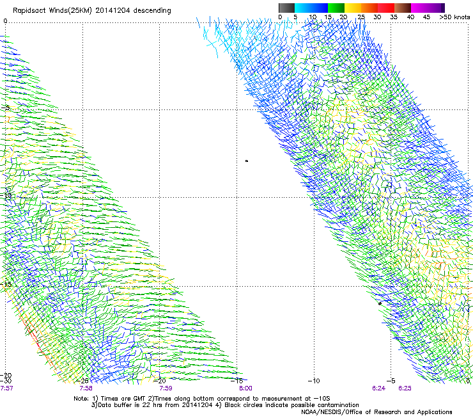This screenshot has width=473, height=416.
Task: Click the "45" label under the color bar
Action: click(x=426, y=17)
